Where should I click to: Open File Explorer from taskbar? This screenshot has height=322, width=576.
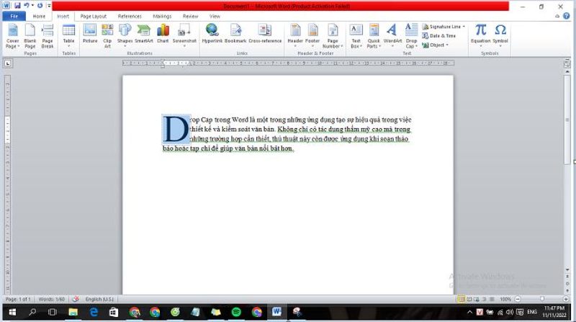(73, 312)
